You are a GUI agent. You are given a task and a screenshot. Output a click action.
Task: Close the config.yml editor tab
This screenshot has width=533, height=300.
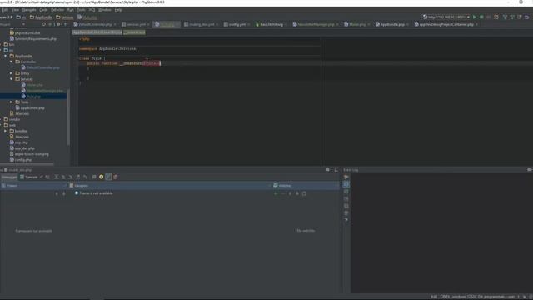pos(248,24)
